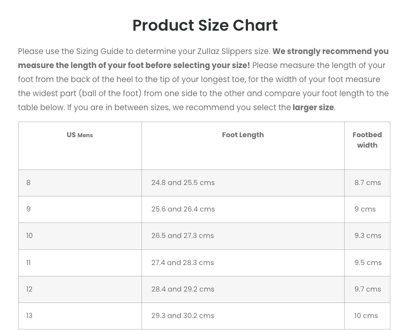Viewport: 393px width, 330px height.
Task: Select the size 12 row label
Action: coord(30,289)
